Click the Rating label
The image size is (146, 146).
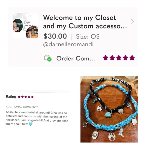11,97
